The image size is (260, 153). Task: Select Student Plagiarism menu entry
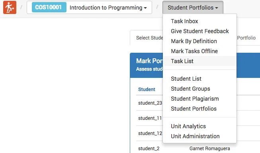199,99
